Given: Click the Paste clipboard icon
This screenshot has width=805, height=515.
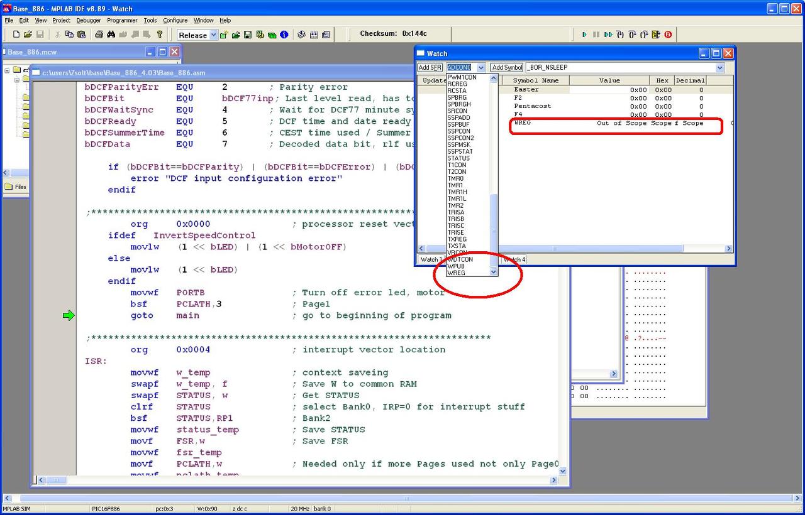Looking at the screenshot, I should (x=81, y=35).
